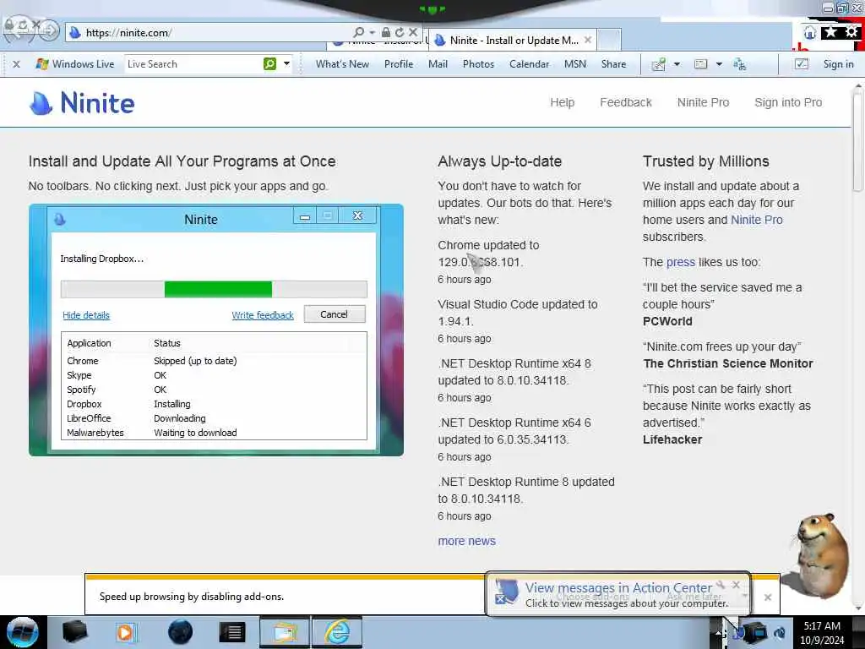865x649 pixels.
Task: Open Mail on Windows Live toolbar
Action: pos(438,64)
